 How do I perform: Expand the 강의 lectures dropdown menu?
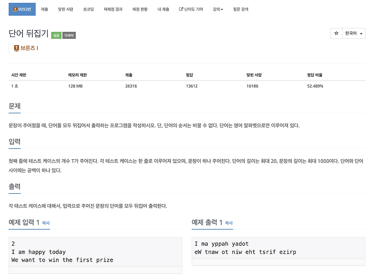[x=218, y=9]
